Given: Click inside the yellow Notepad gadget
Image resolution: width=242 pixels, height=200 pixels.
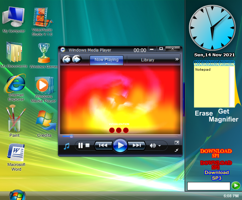Looking at the screenshot, I should (211, 87).
